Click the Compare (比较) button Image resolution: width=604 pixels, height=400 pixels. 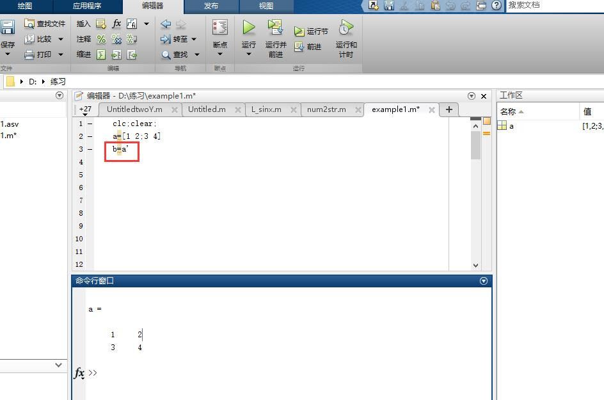coord(38,39)
